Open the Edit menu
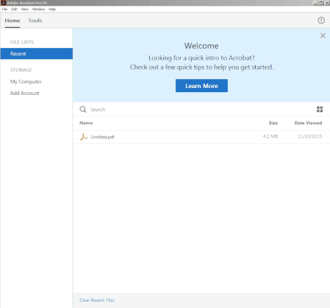The height and width of the screenshot is (308, 330). tap(14, 9)
